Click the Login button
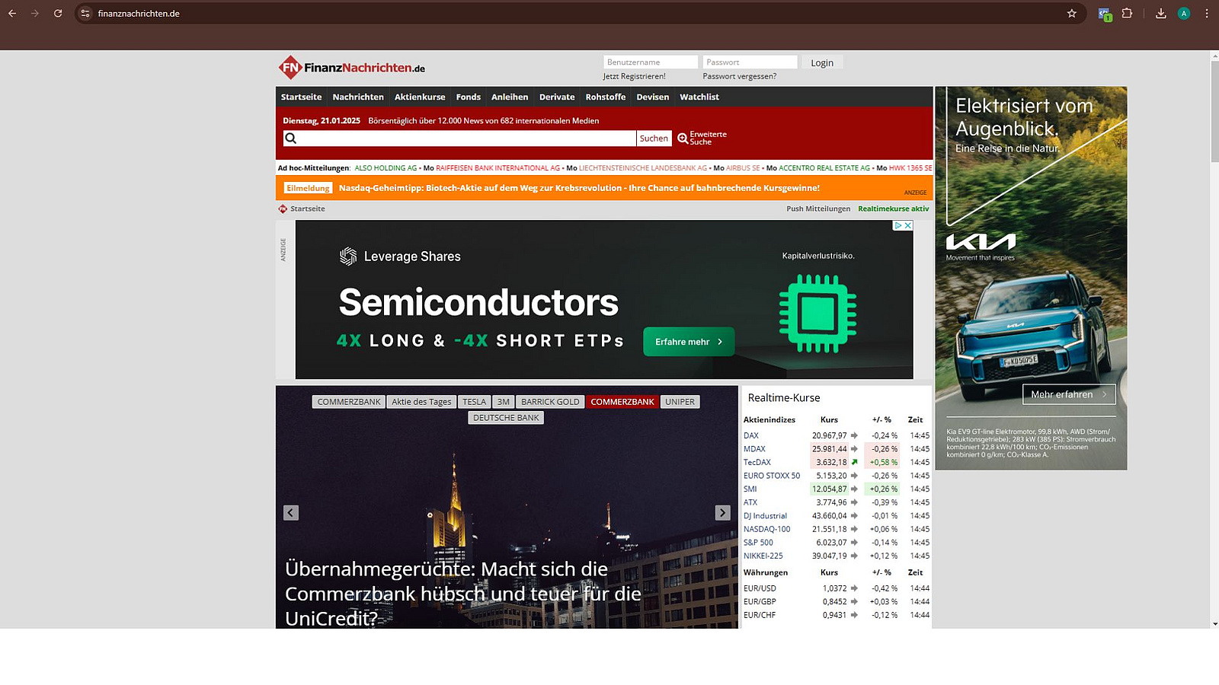Screen dimensions: 1219x685 (x=822, y=62)
